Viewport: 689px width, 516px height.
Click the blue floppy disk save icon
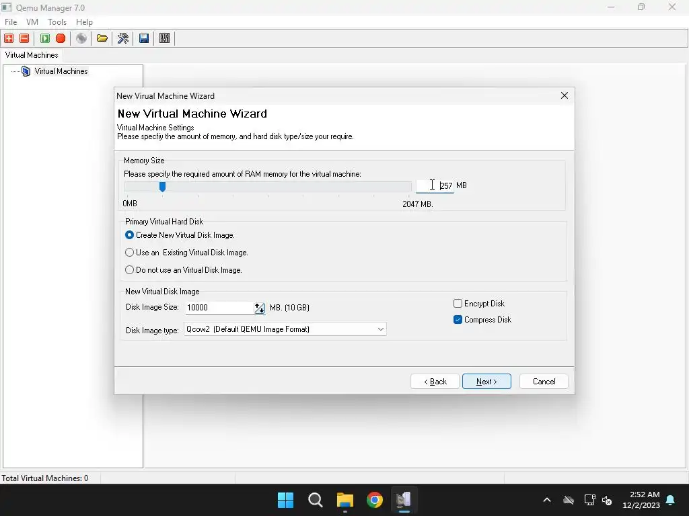[x=144, y=38]
